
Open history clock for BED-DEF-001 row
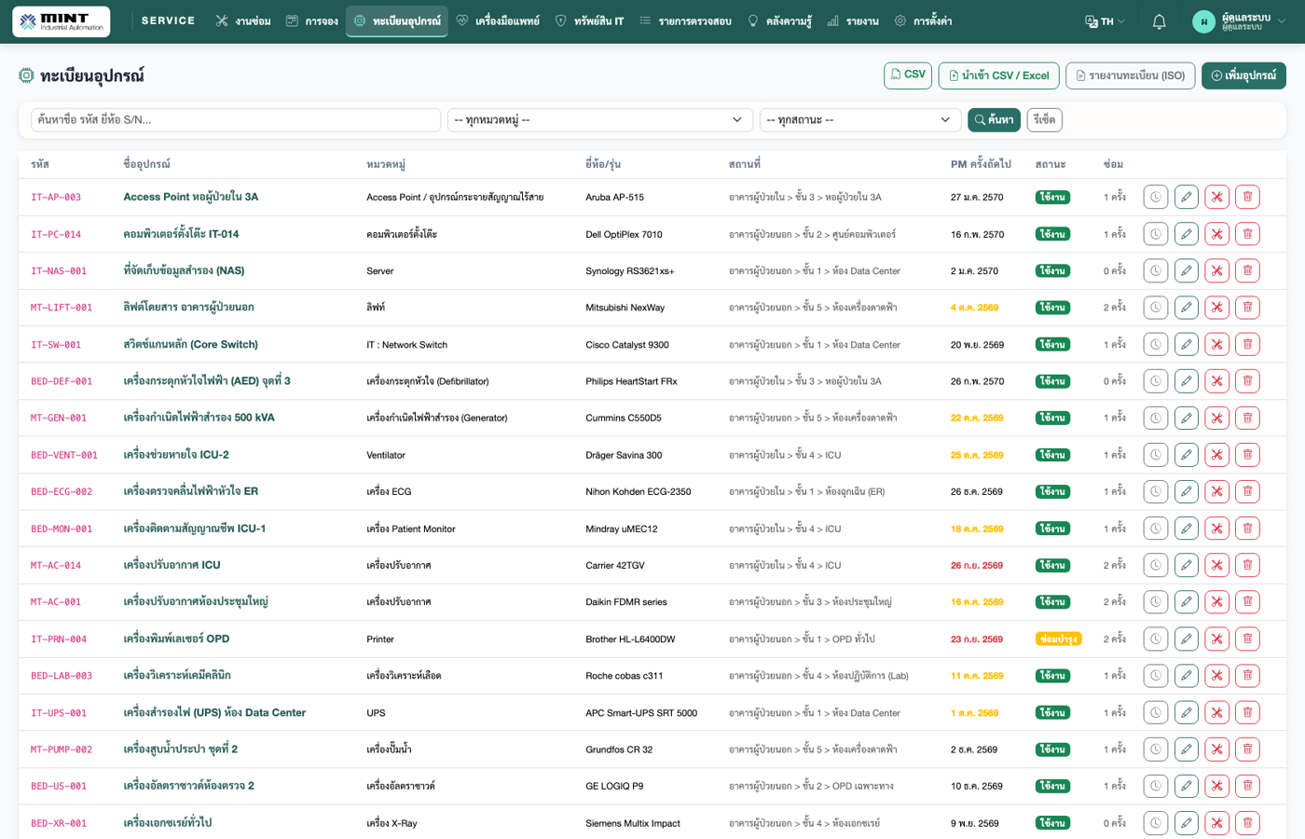click(x=1155, y=381)
